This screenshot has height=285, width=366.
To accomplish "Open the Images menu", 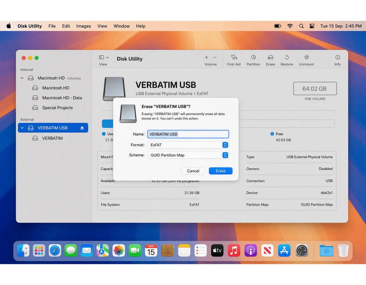I will 84,26.
